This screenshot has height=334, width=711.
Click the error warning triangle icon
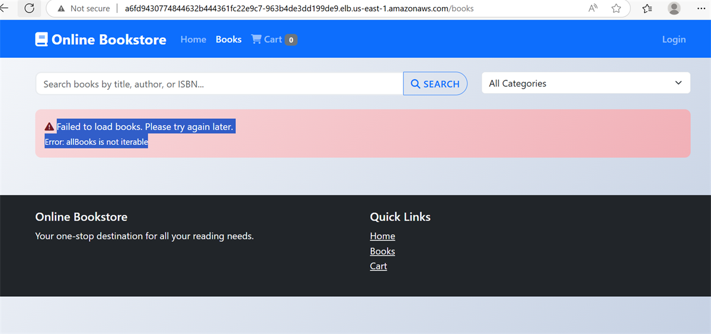tap(49, 127)
